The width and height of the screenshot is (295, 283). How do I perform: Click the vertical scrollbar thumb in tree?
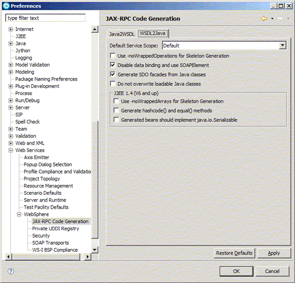click(x=94, y=180)
